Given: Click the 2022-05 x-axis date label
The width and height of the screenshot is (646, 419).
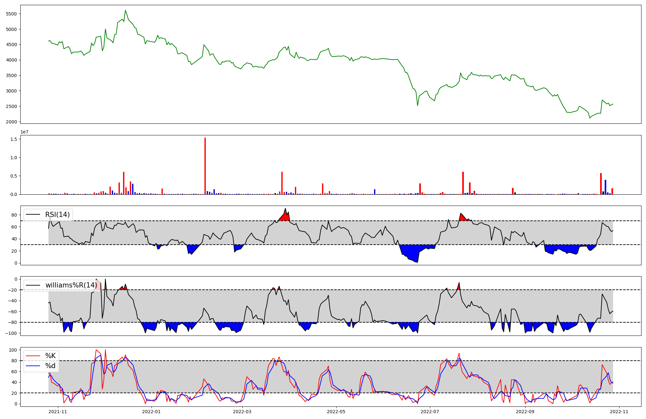Looking at the screenshot, I should (x=336, y=412).
